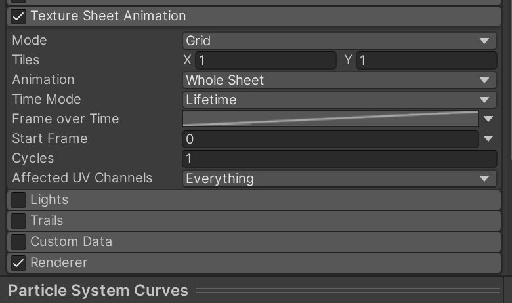Open the Affected UV Channels dropdown
This screenshot has height=303, width=512.
point(339,178)
